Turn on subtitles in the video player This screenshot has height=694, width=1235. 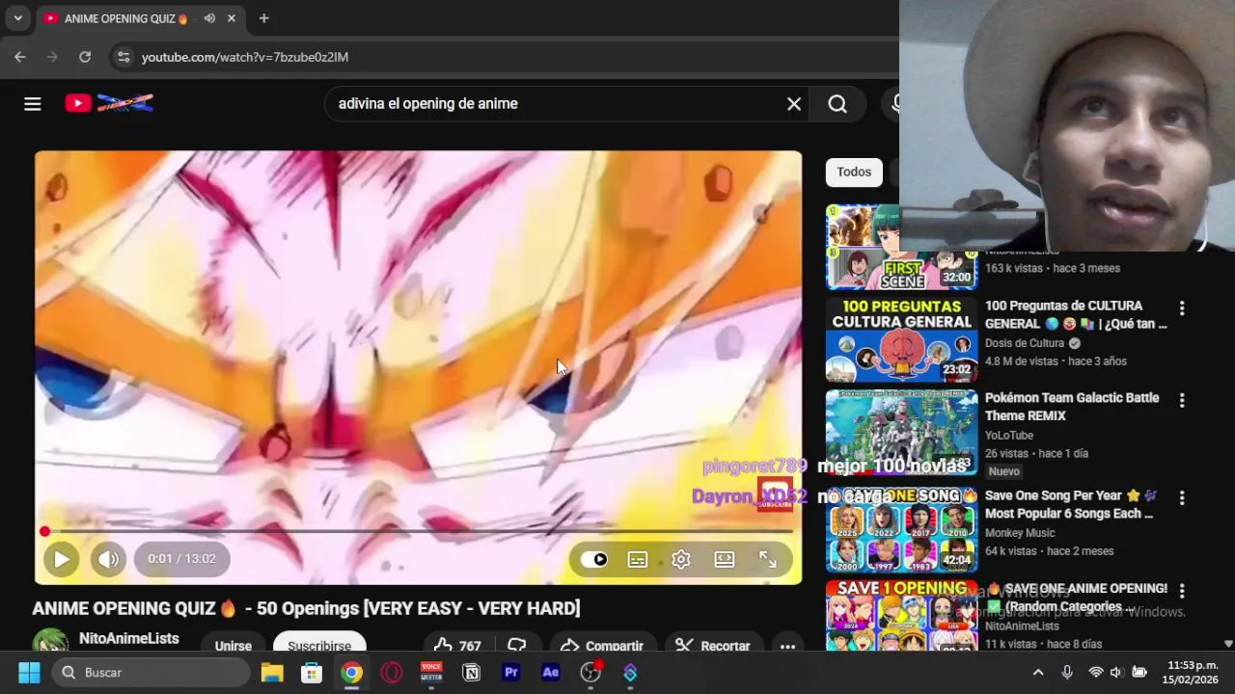(x=638, y=559)
